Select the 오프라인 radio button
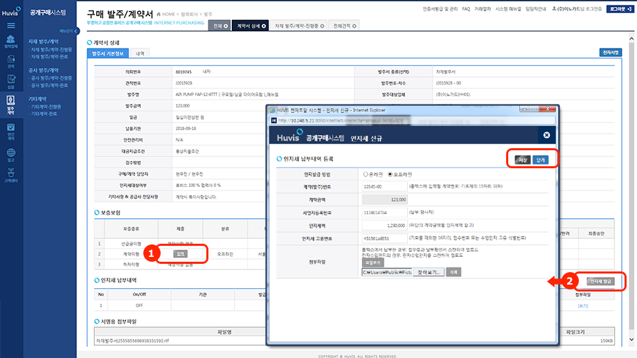The image size is (637, 358). (x=390, y=174)
